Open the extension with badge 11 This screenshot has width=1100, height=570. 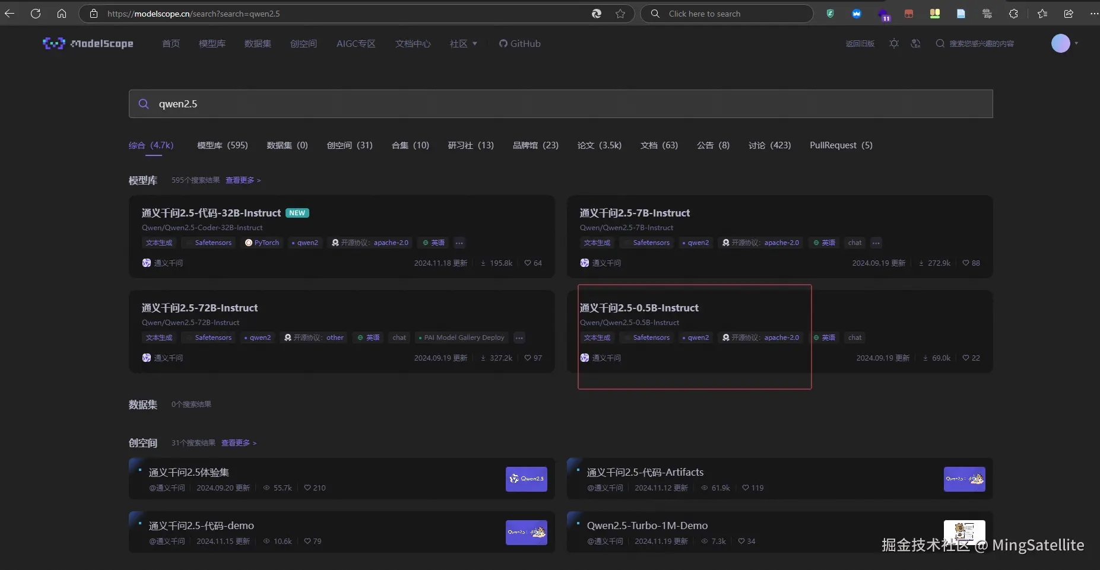pos(883,15)
